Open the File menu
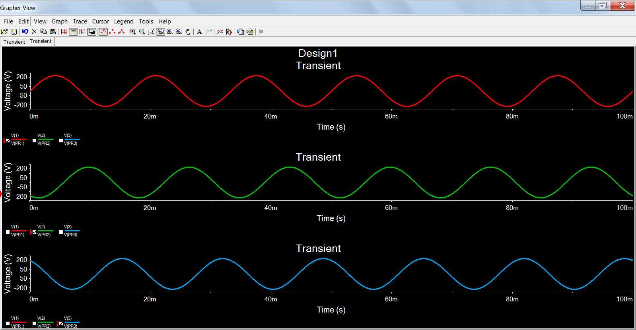Screen dimensions: 636x330 point(8,21)
